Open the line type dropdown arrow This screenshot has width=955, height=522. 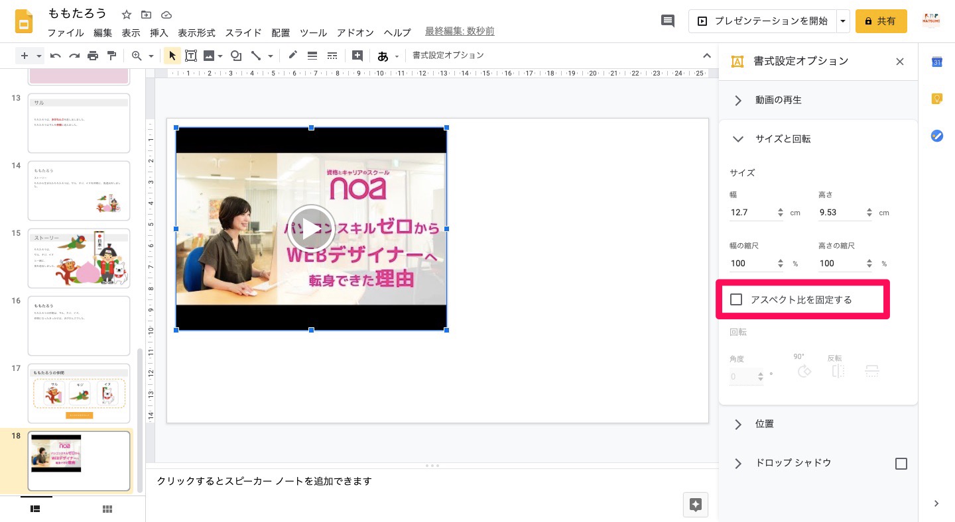[271, 56]
